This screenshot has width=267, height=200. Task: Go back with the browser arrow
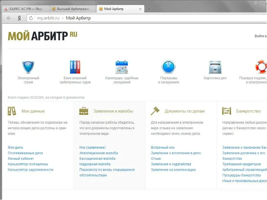[9, 18]
